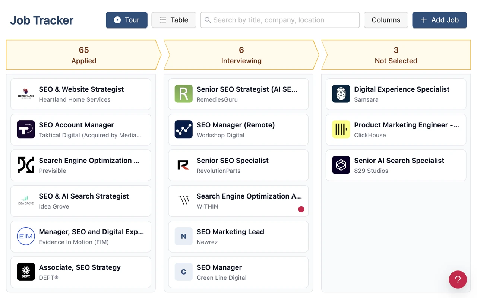Select the Previsible company logo
The height and width of the screenshot is (298, 477).
point(26,165)
